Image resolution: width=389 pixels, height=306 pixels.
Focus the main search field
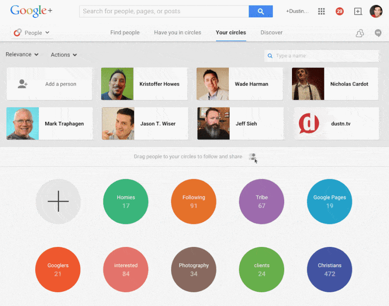click(164, 11)
